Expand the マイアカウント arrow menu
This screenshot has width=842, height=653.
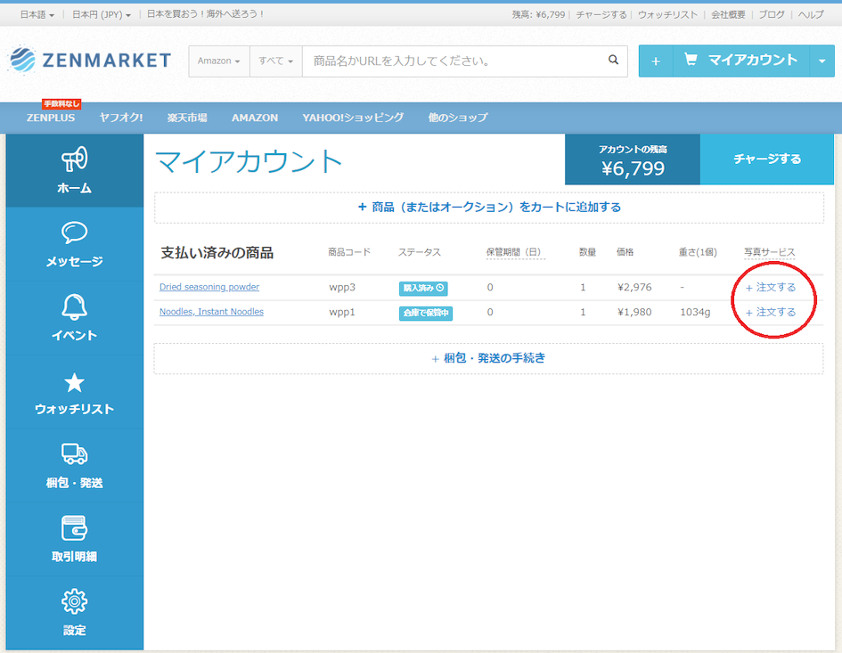(x=822, y=61)
